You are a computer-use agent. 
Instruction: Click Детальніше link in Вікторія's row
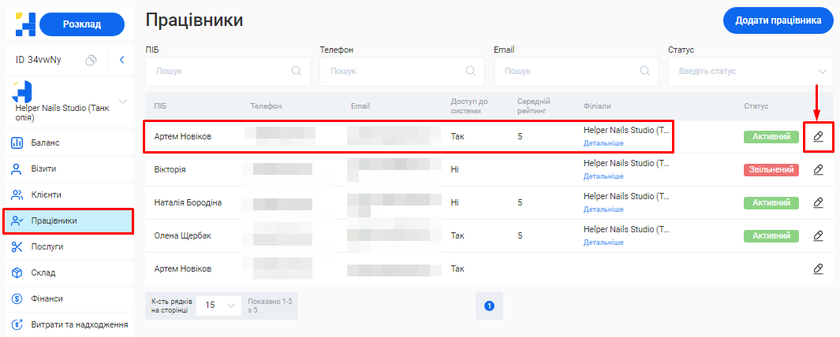click(603, 176)
